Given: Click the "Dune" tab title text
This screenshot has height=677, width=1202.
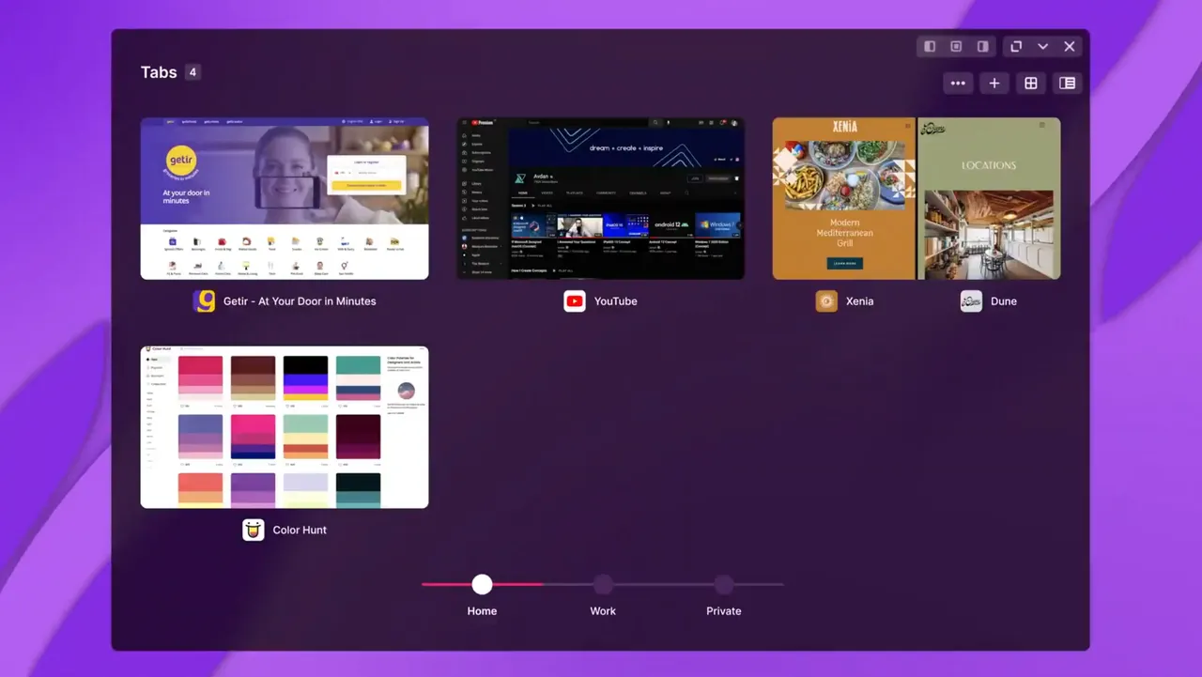Looking at the screenshot, I should (x=1004, y=300).
